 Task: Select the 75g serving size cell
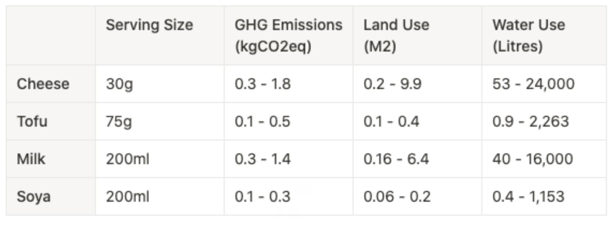point(119,121)
